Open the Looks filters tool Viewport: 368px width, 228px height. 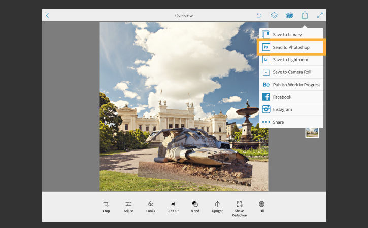point(151,207)
